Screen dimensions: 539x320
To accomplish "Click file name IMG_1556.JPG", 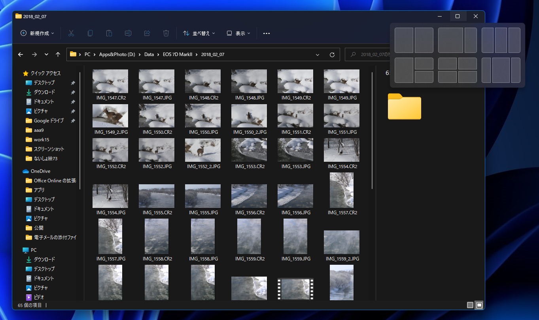I will point(296,213).
